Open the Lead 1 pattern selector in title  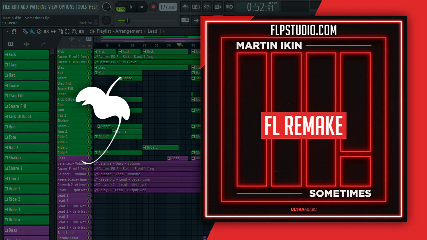[x=154, y=31]
